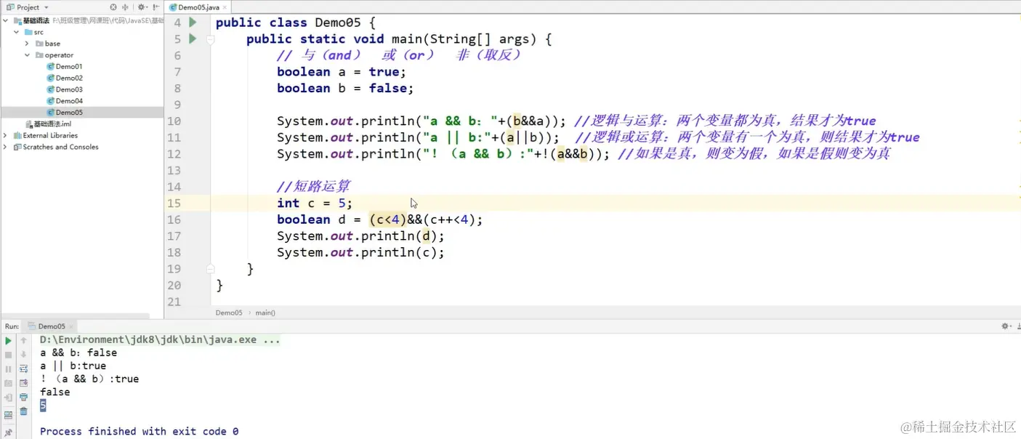Screen dimensions: 1021x439
Task: Expand the base package
Action: point(28,44)
